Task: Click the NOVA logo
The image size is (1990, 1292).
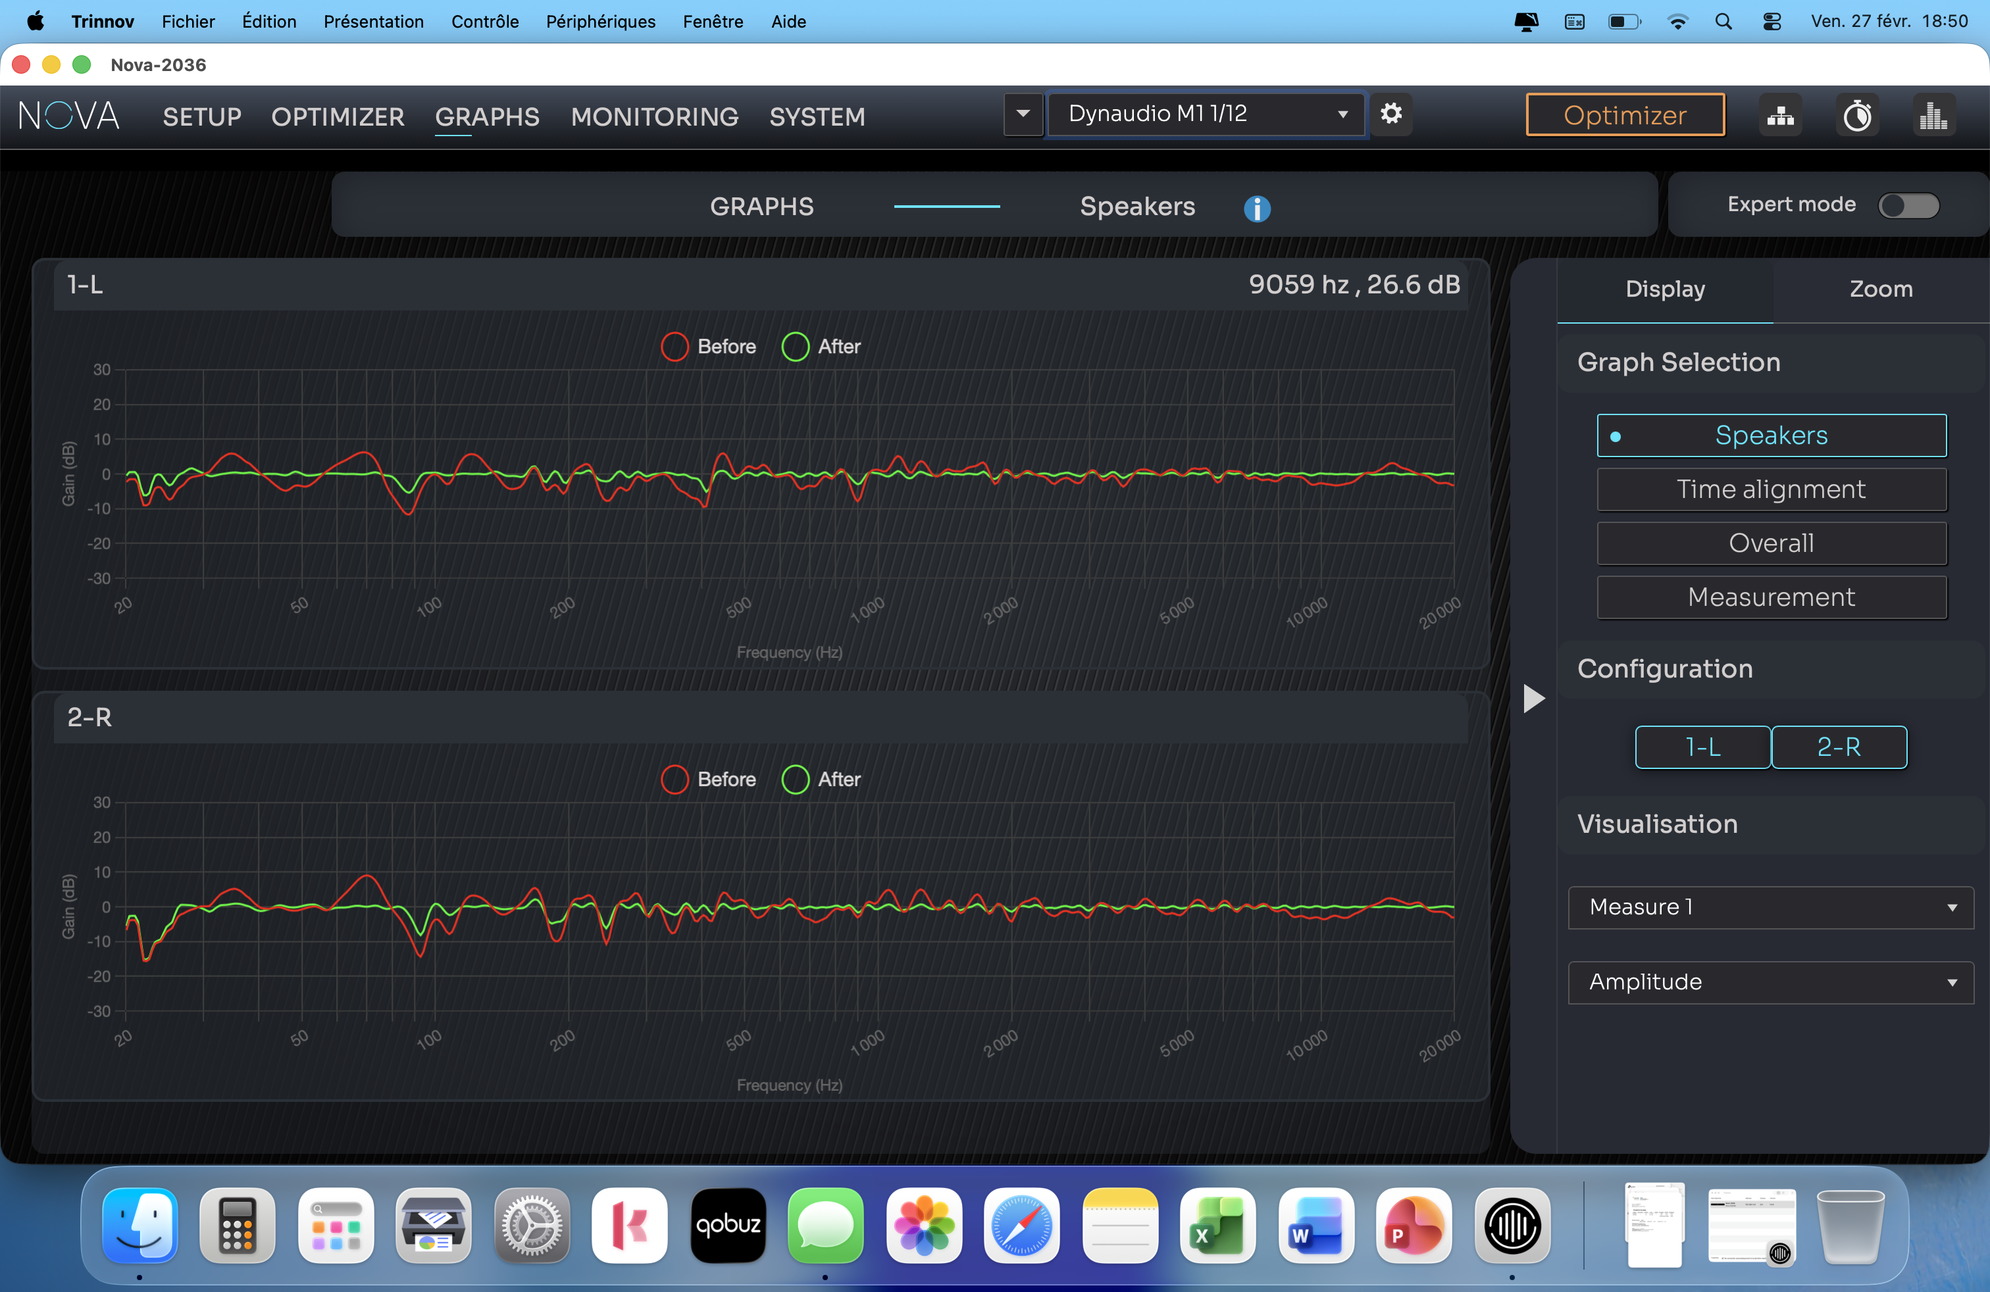Action: [69, 115]
